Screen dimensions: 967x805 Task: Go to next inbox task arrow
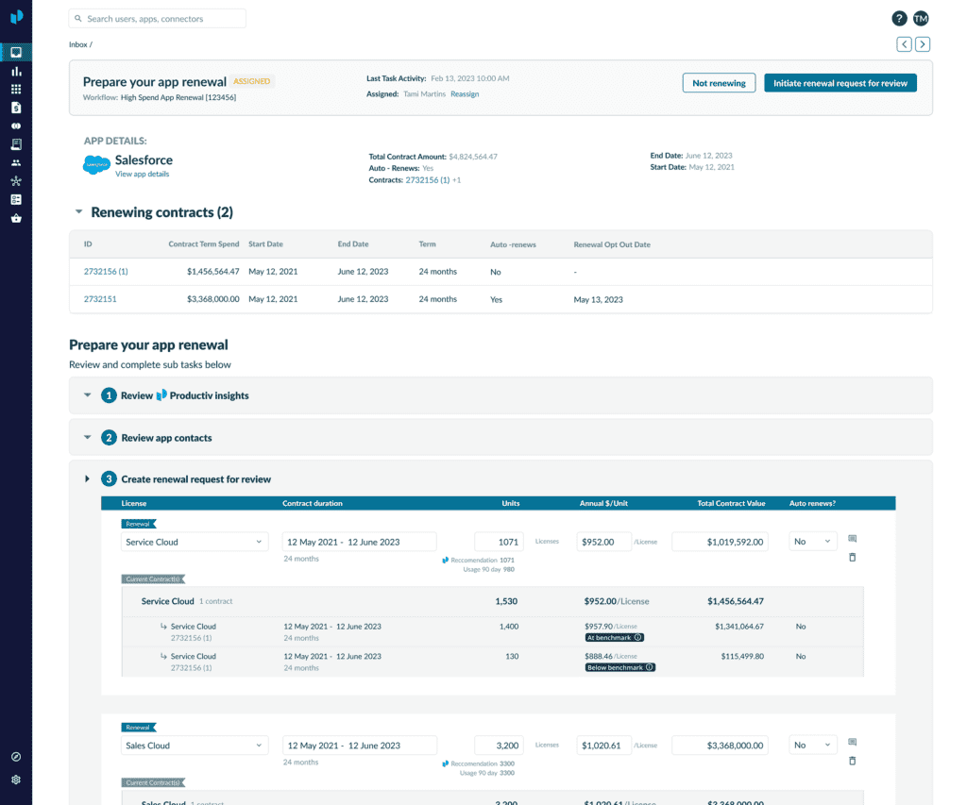[x=923, y=44]
